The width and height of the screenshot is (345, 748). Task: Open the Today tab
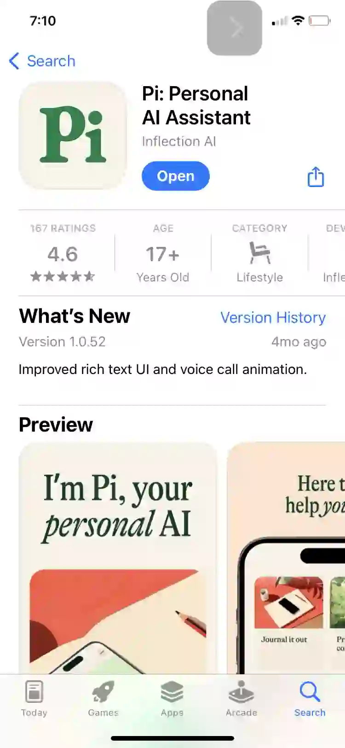[34, 698]
